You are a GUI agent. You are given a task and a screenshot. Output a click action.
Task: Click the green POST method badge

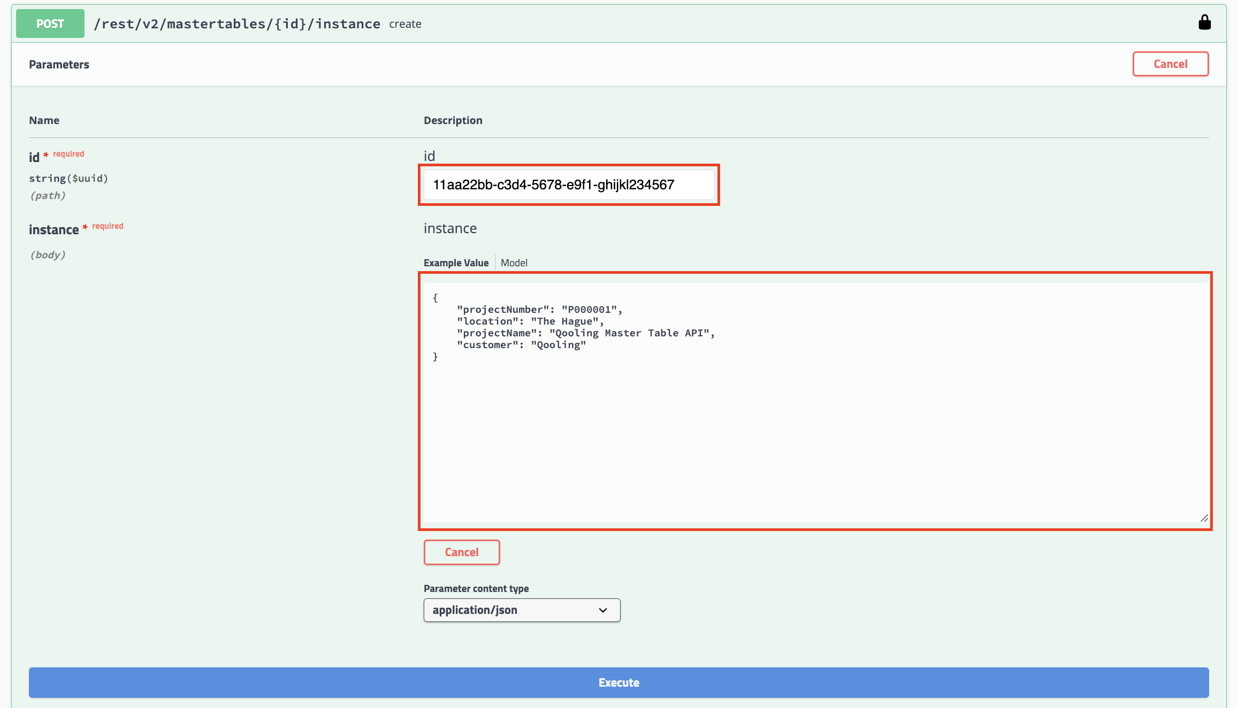50,24
